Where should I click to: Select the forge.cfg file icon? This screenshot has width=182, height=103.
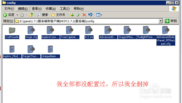(x=31, y=30)
